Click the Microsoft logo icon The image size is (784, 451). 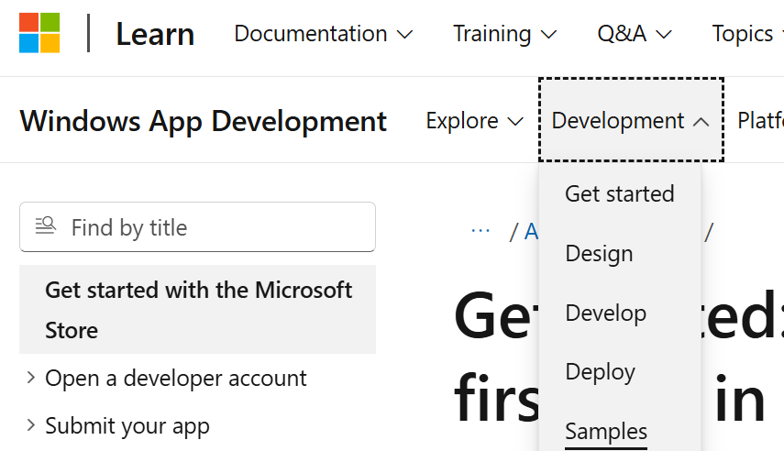tap(39, 33)
